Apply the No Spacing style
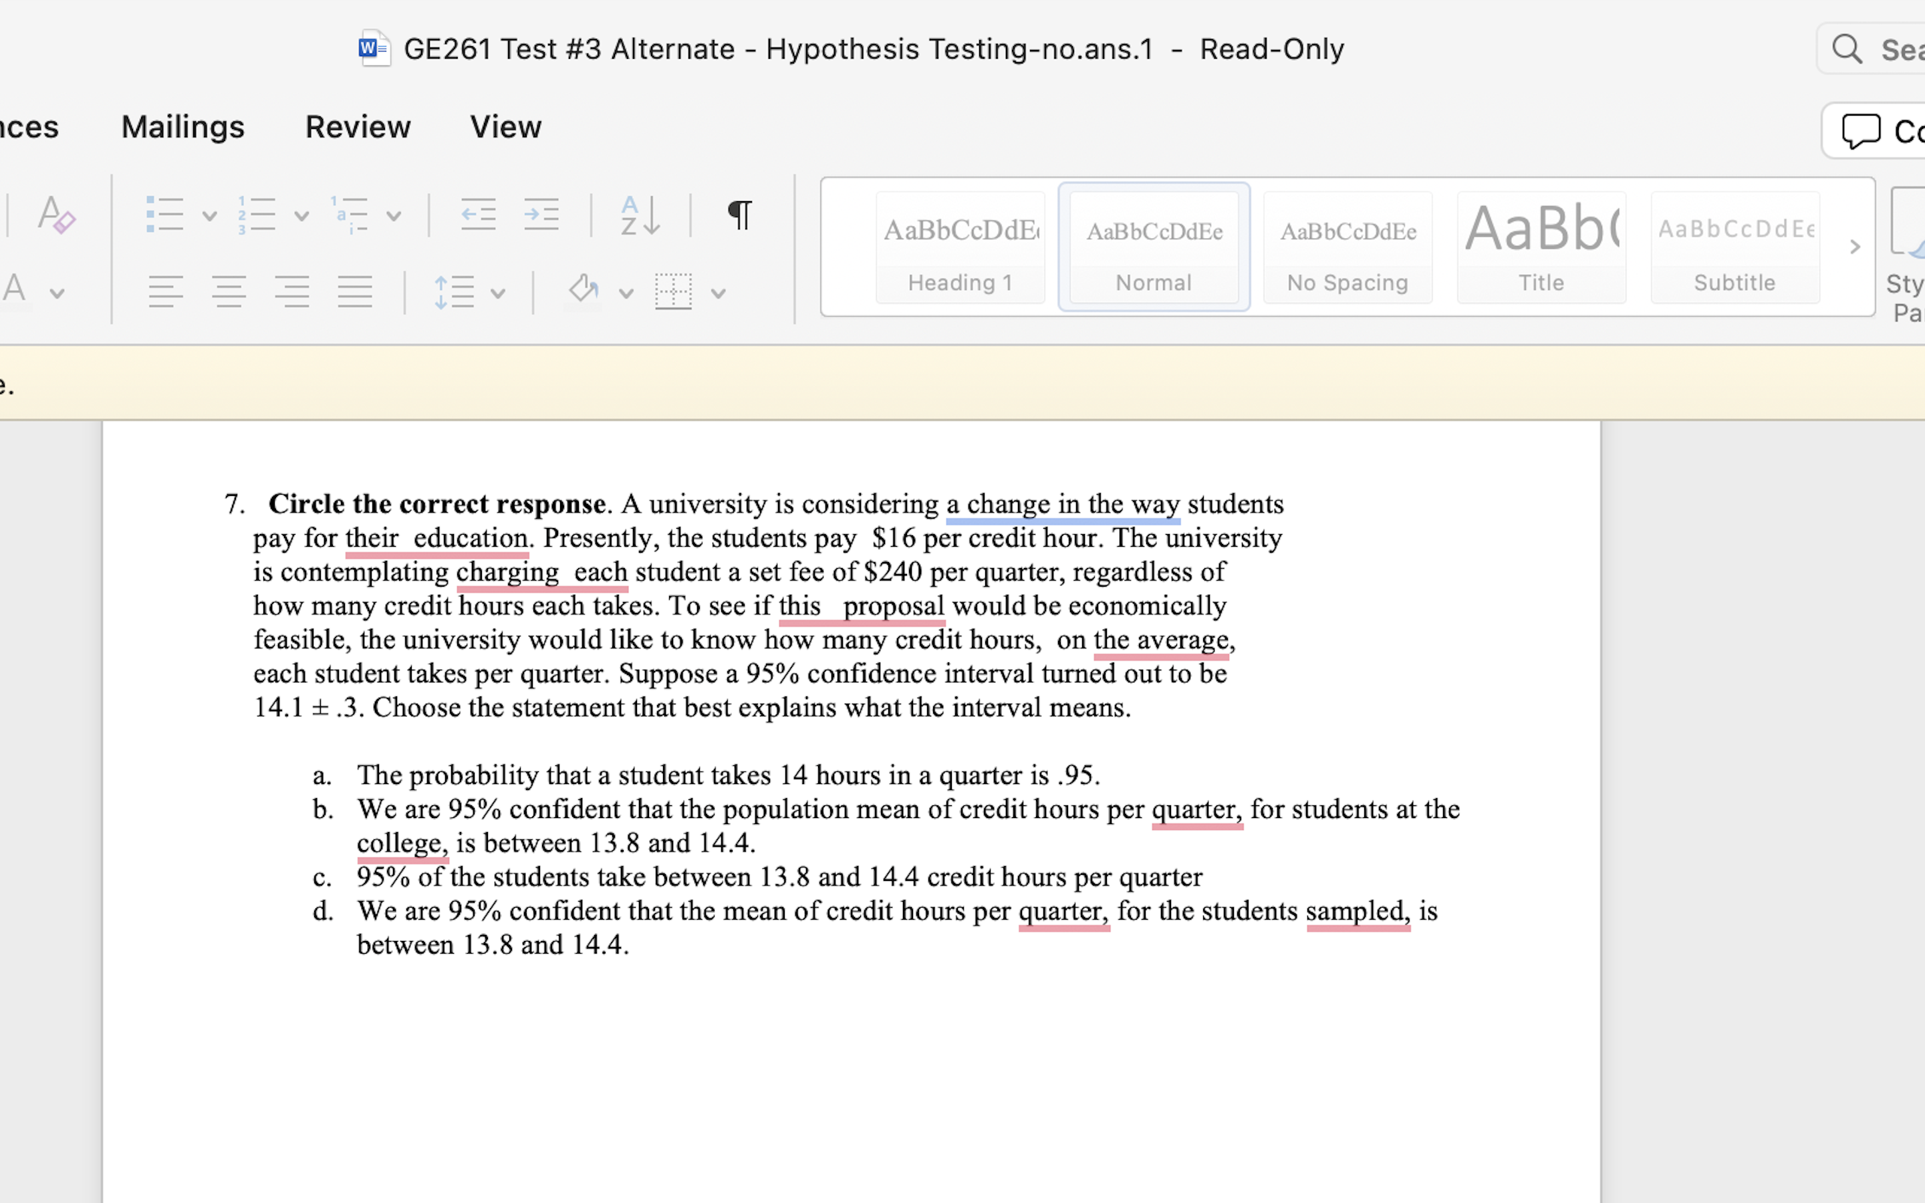Image resolution: width=1925 pixels, height=1203 pixels. pyautogui.click(x=1347, y=247)
